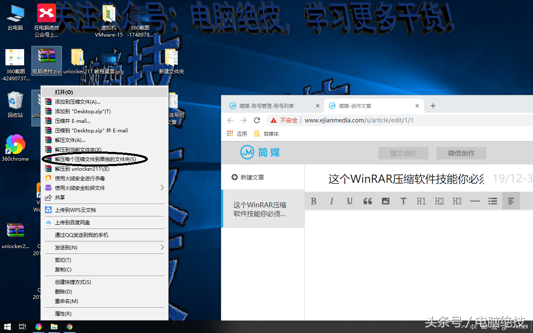The image size is (533, 333).
Task: Open the 360 browser taskbar icon
Action: tap(38, 327)
